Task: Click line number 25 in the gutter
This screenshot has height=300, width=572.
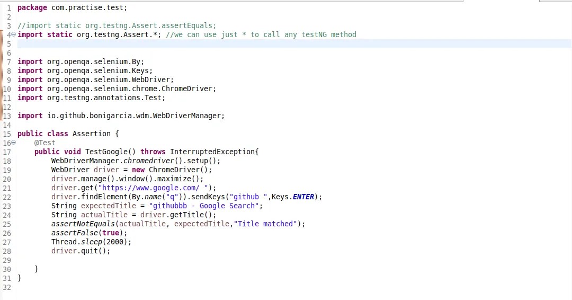Action: pos(7,224)
